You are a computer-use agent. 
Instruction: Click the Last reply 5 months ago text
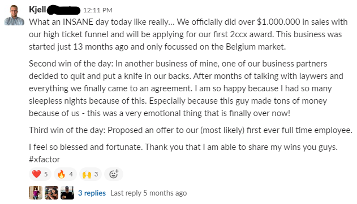pos(148,193)
